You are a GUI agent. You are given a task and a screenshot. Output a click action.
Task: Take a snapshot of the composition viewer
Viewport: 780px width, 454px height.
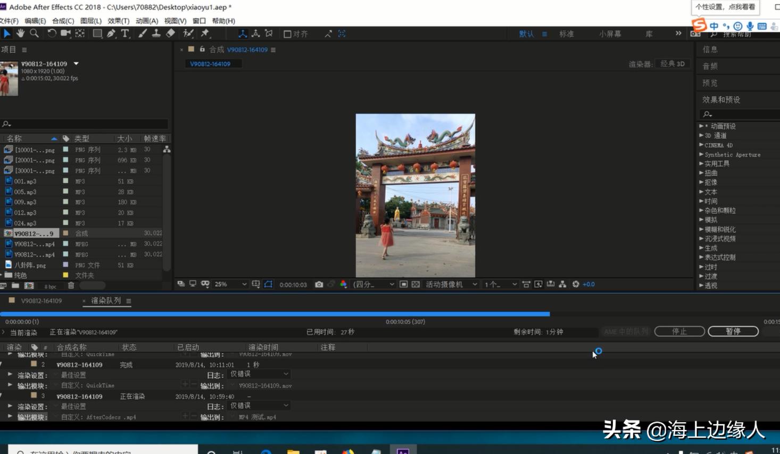tap(318, 284)
